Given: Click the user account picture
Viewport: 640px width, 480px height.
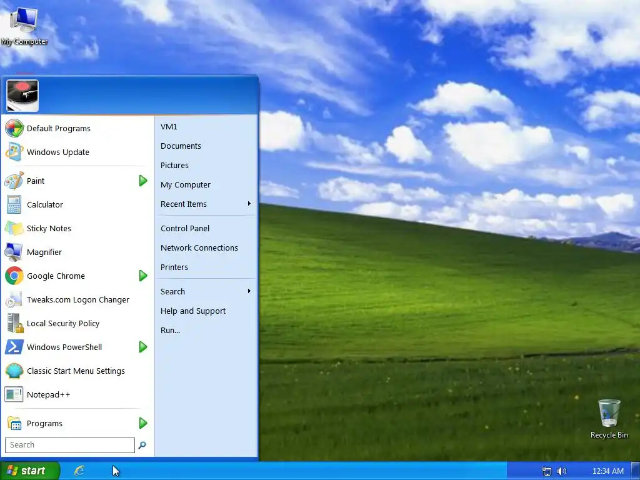Looking at the screenshot, I should pos(22,96).
